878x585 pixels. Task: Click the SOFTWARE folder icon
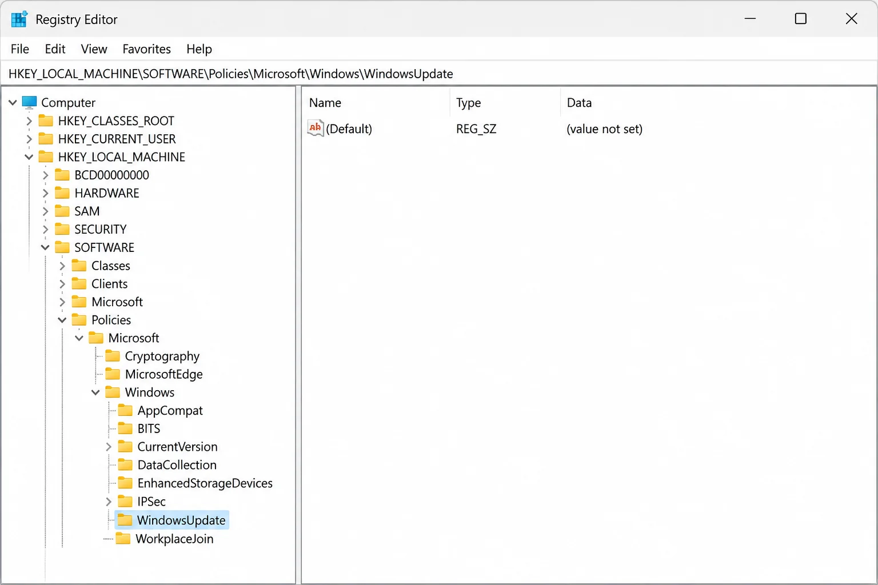click(62, 247)
